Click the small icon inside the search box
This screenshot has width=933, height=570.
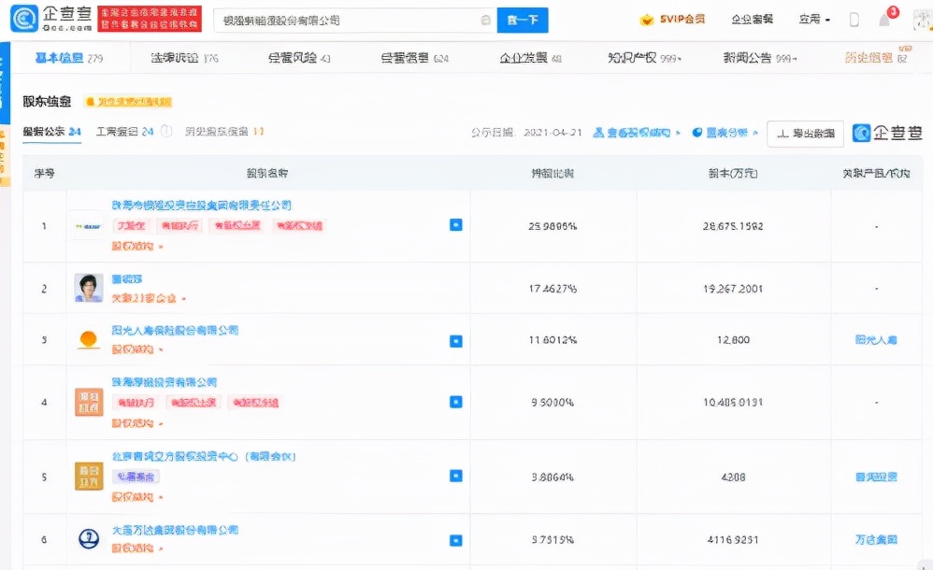[x=485, y=21]
